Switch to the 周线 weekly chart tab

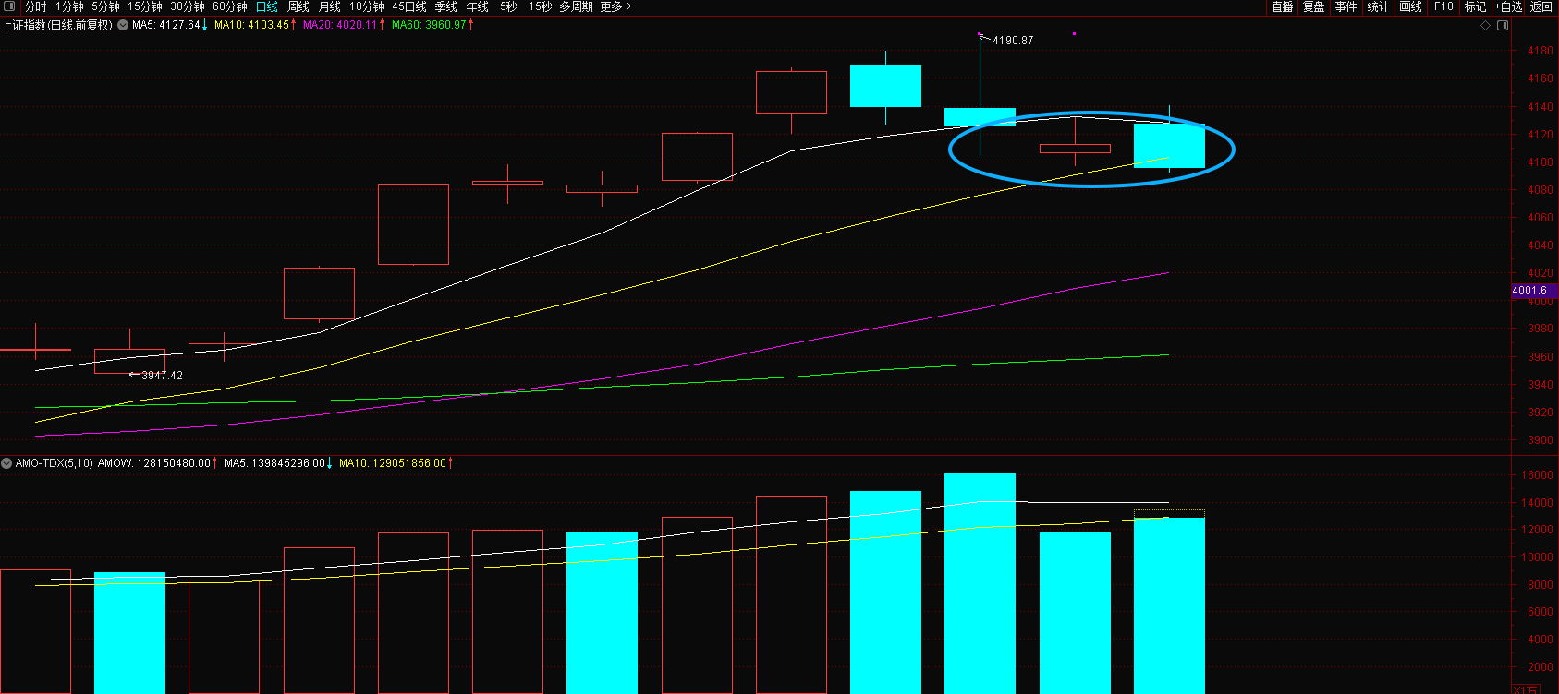(x=298, y=6)
